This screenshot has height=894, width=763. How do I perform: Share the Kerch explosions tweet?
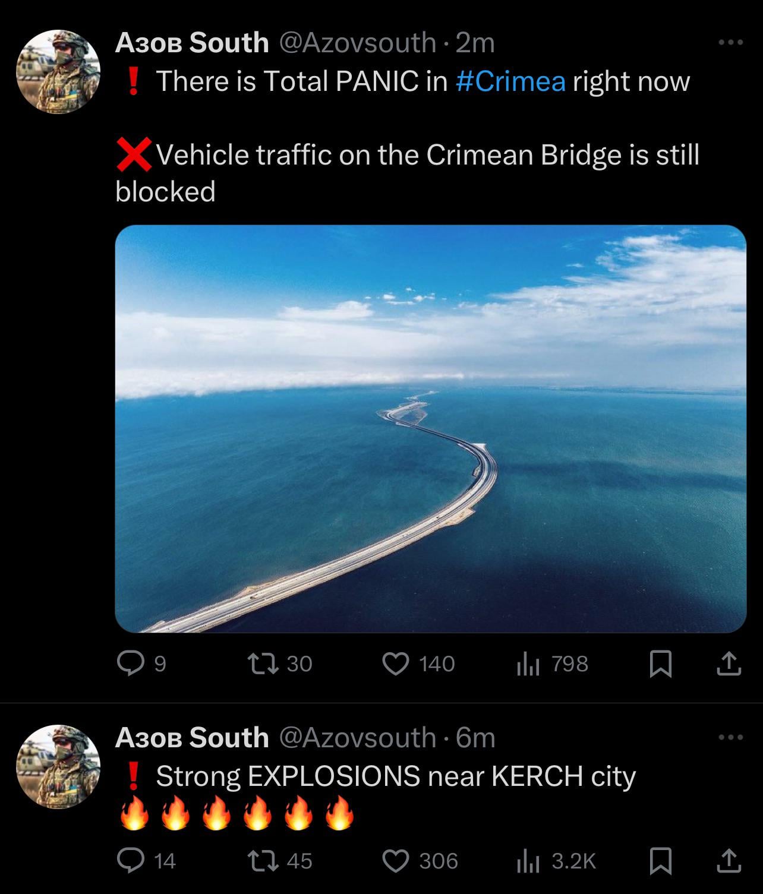[729, 861]
